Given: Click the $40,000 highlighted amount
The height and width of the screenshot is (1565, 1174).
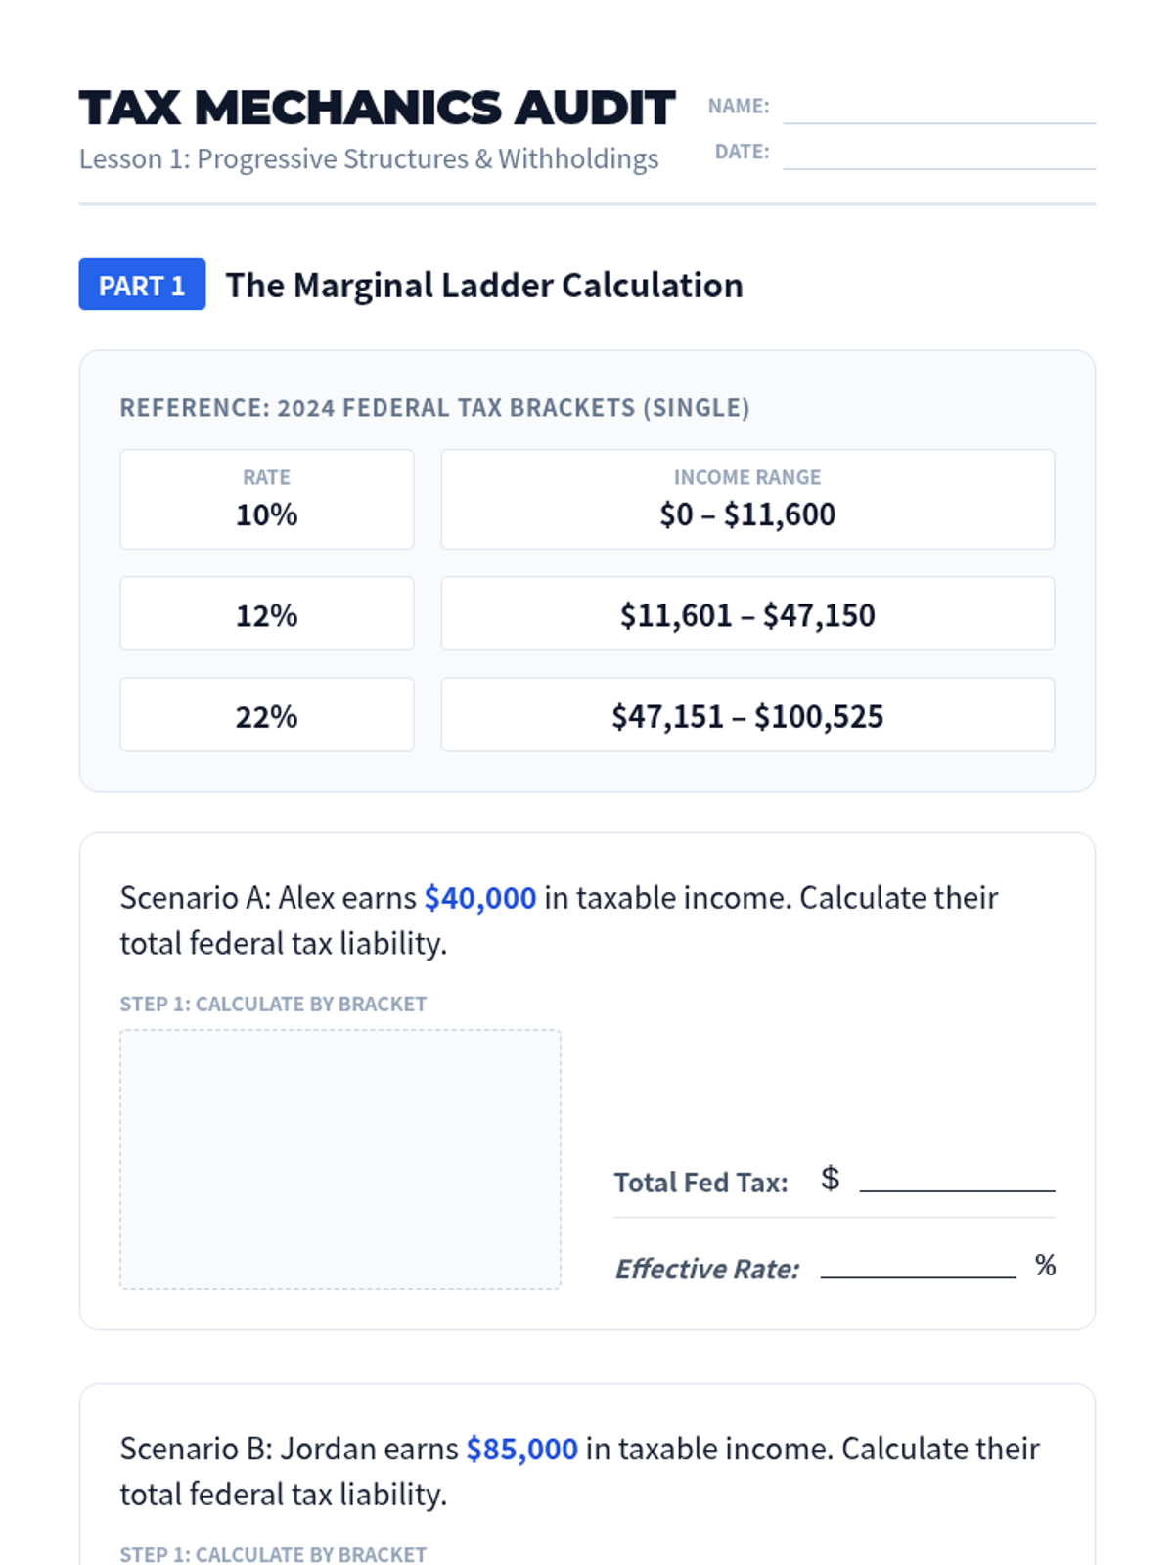Looking at the screenshot, I should pyautogui.click(x=480, y=898).
